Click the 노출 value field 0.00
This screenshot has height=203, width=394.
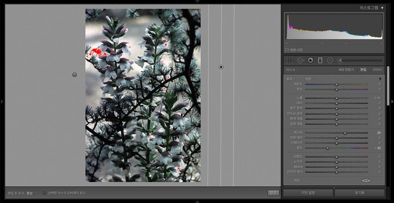coord(377,98)
